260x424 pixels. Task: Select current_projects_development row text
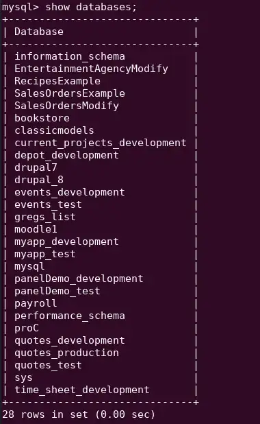[101, 143]
